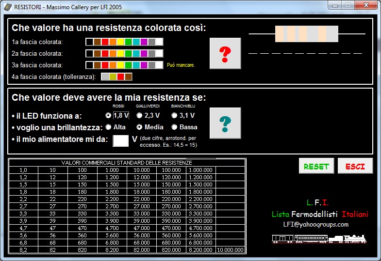Pick yellow for the second color band

(x=120, y=53)
